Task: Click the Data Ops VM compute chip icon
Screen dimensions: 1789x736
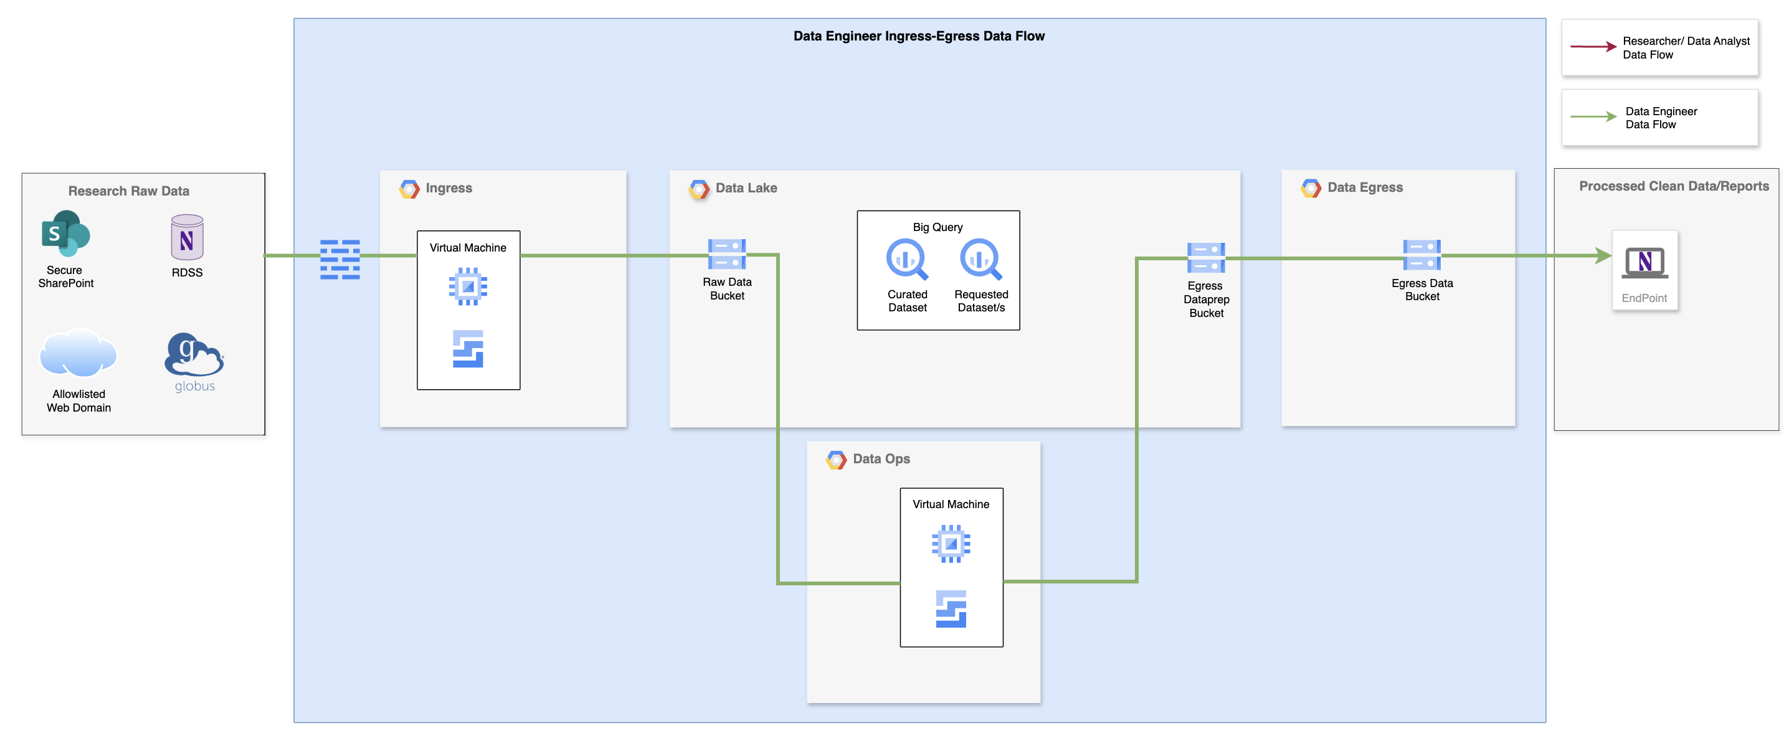Action: pos(950,543)
